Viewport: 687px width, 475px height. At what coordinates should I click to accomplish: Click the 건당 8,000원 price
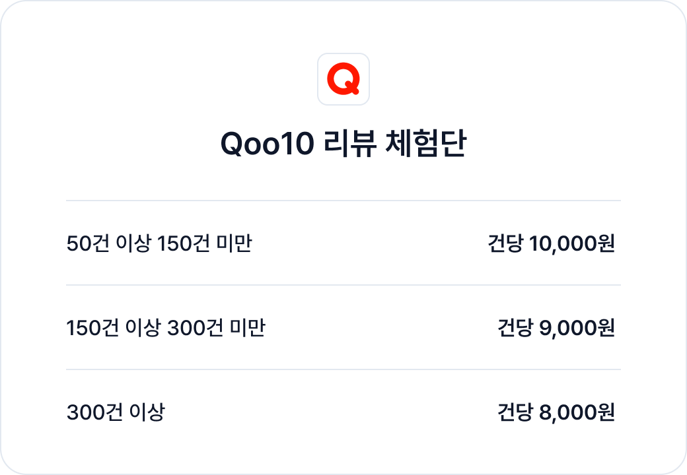(556, 412)
